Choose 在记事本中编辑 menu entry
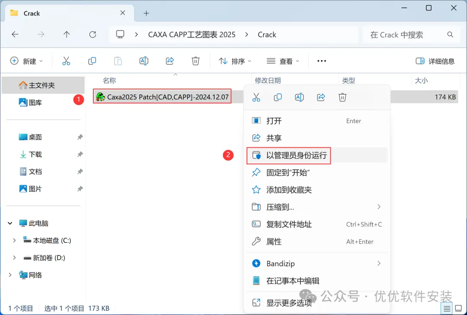Screen dimensions: 467x315 coord(317,281)
